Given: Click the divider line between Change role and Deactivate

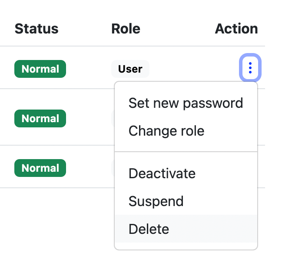Looking at the screenshot, I should point(186,152).
